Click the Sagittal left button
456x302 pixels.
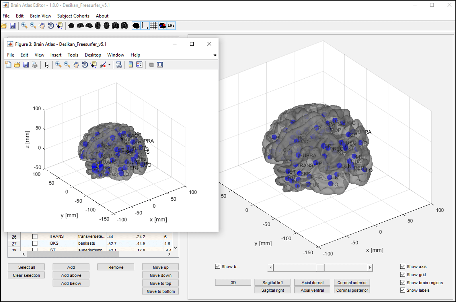pyautogui.click(x=273, y=282)
